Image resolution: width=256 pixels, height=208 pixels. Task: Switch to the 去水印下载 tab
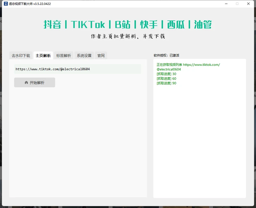click(x=21, y=56)
